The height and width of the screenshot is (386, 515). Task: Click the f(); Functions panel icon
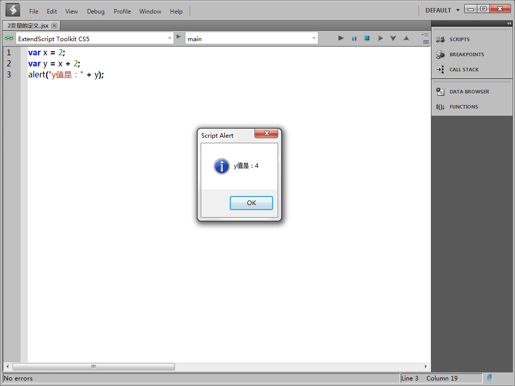tap(440, 107)
